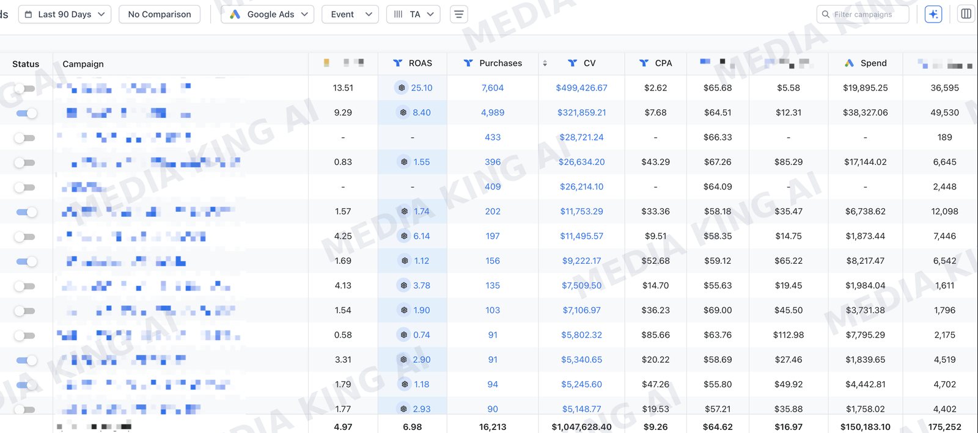Click the round icon beside ROAS 1.55

point(404,162)
